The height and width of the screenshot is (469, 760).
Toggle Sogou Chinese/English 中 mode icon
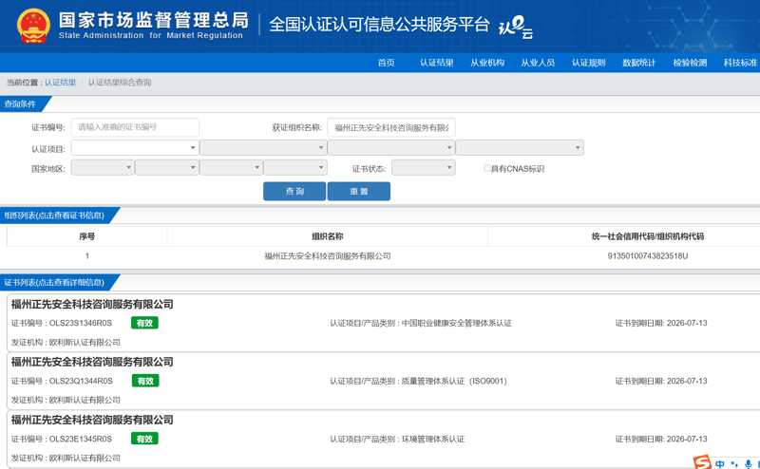(x=721, y=463)
